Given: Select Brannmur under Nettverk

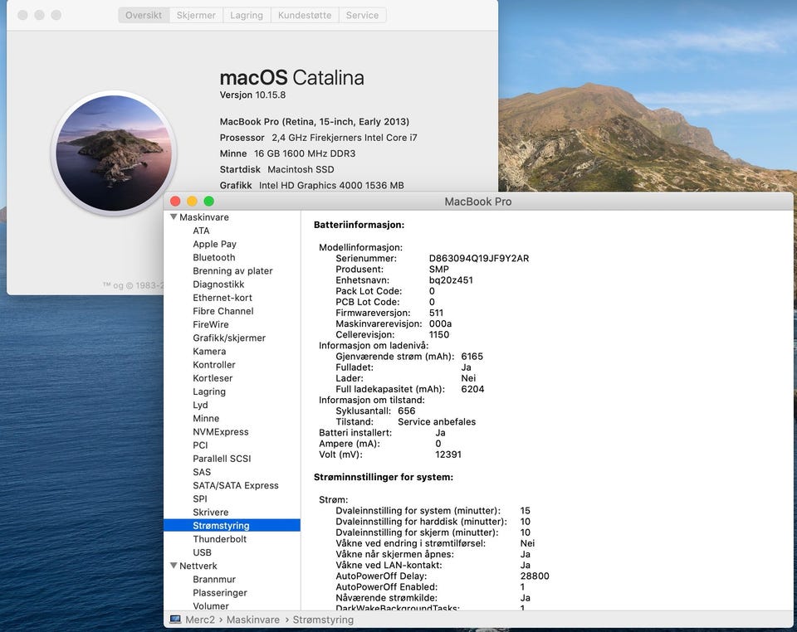Looking at the screenshot, I should coord(214,579).
